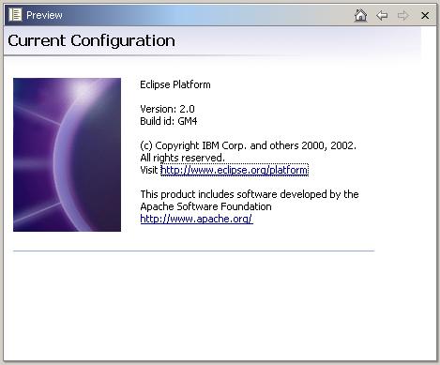Click the Copyright IBM Corp. line
Image resolution: width=440 pixels, height=365 pixels.
coord(248,145)
